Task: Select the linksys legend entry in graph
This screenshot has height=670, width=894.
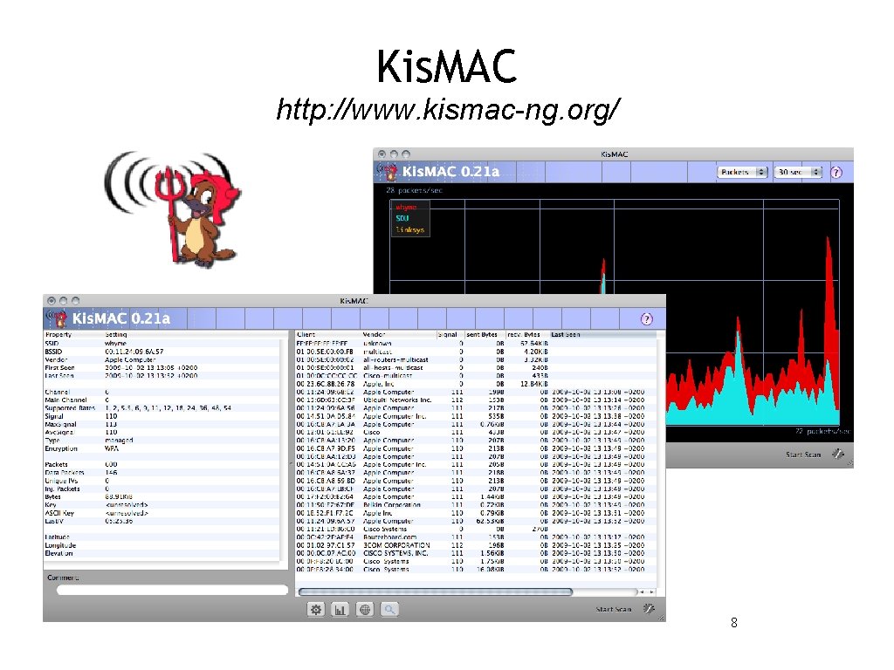Action: point(410,229)
